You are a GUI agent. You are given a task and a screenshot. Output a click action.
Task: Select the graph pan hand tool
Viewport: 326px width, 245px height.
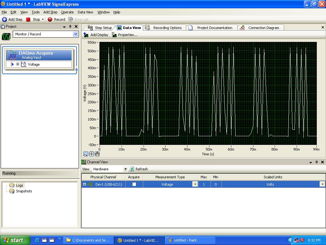(x=97, y=154)
